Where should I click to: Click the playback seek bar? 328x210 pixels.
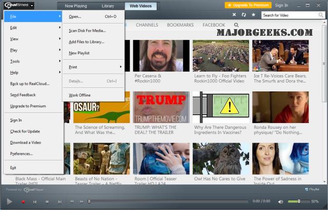click(x=169, y=201)
